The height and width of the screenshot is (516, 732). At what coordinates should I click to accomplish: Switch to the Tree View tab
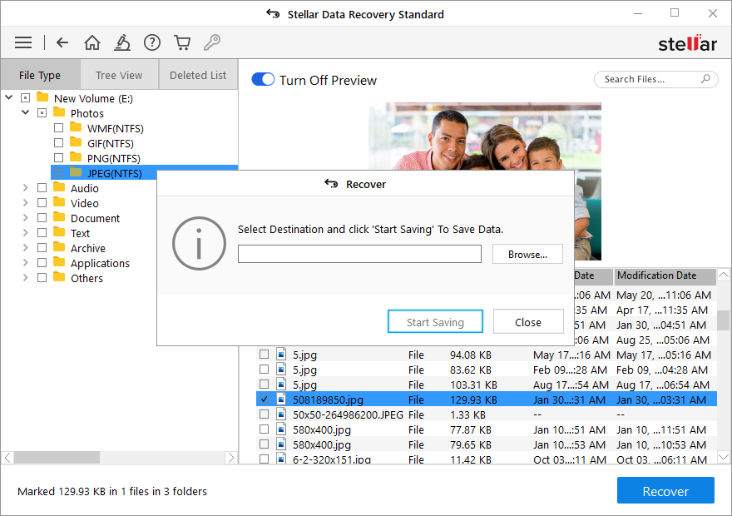(118, 74)
